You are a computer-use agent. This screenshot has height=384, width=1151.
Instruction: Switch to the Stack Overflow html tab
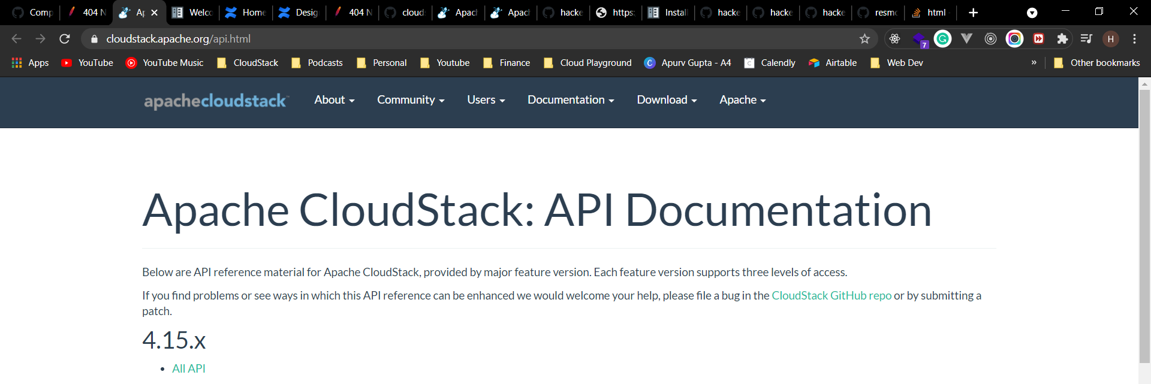click(x=930, y=13)
